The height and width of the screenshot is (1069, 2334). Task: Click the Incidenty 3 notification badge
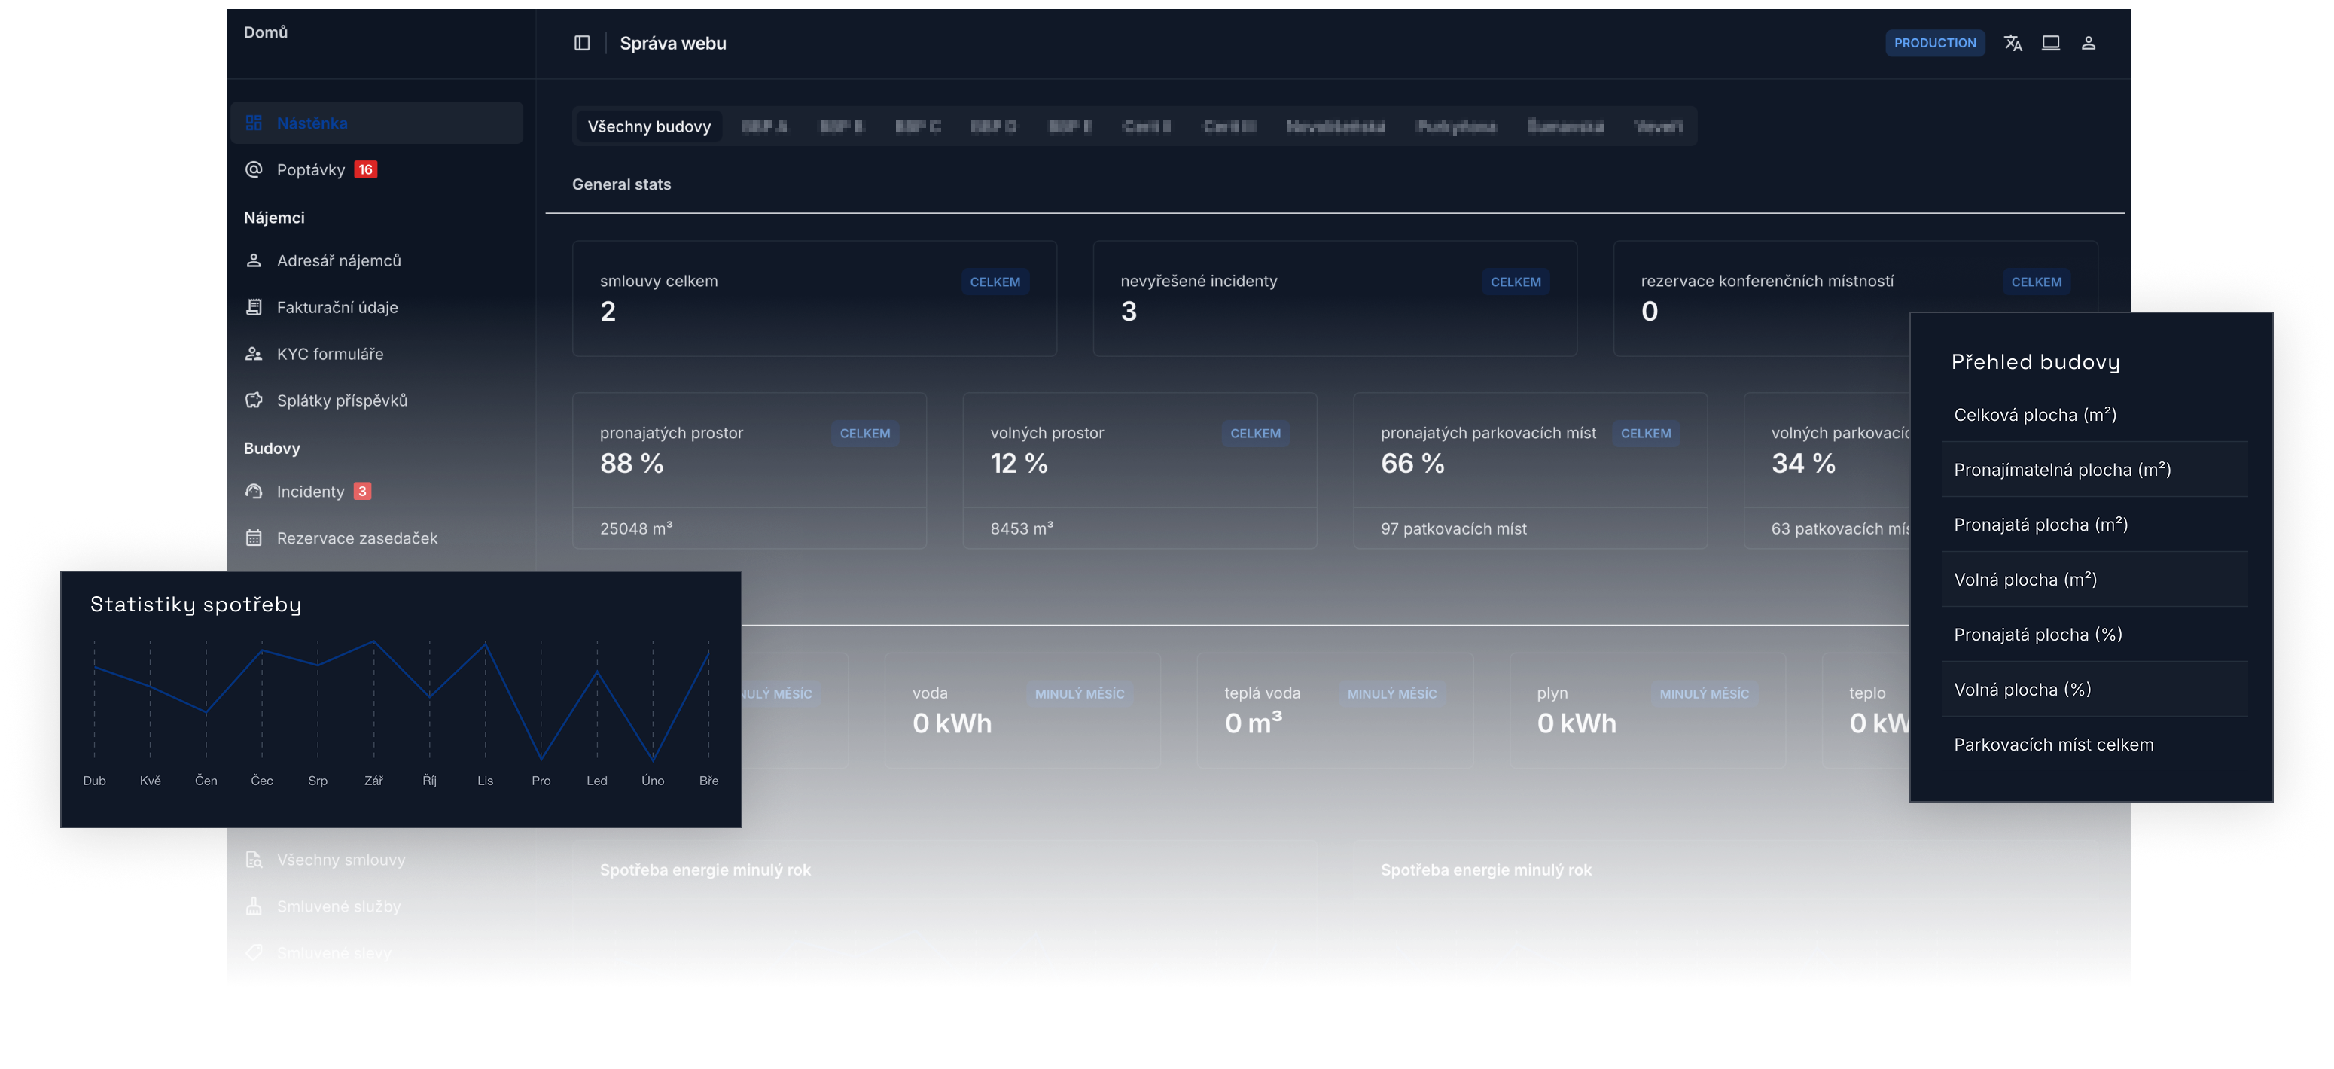coord(361,491)
